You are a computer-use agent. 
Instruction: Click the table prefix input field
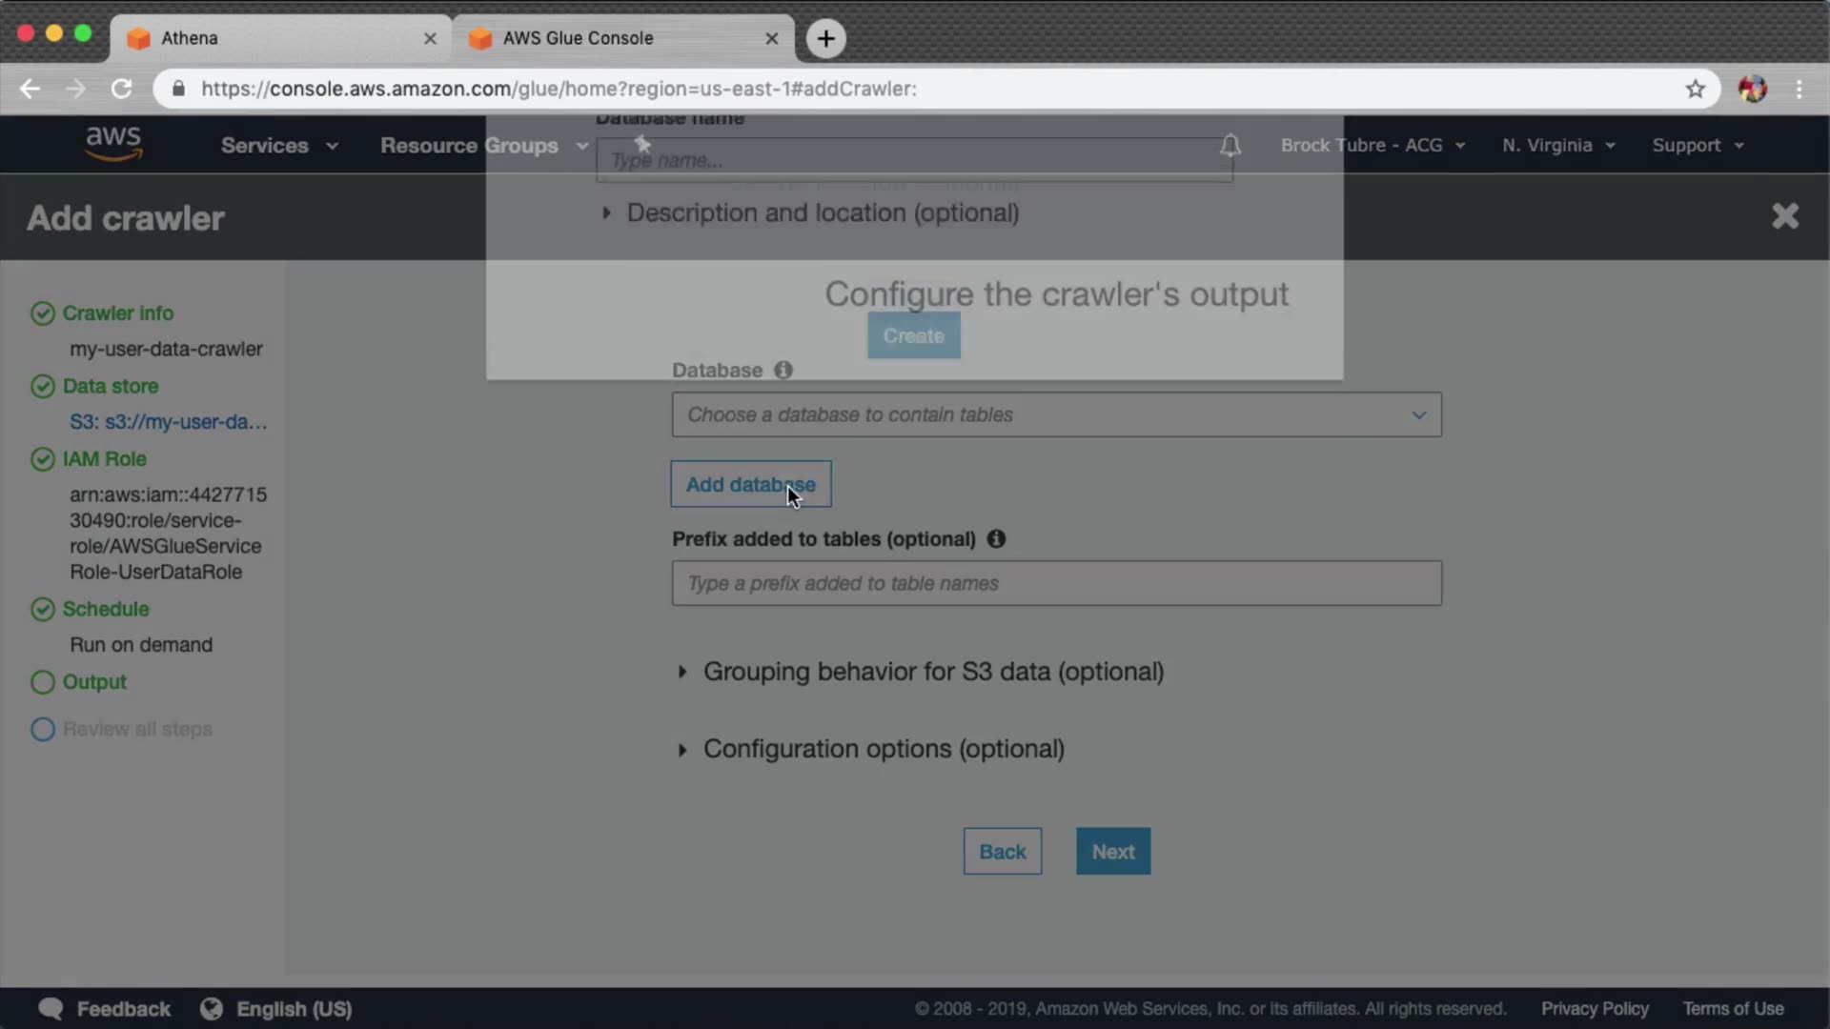[1056, 583]
